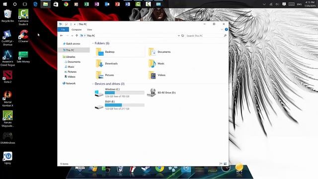The height and width of the screenshot is (179, 318).
Task: Select This PC in navigation pane
Action: (74, 50)
